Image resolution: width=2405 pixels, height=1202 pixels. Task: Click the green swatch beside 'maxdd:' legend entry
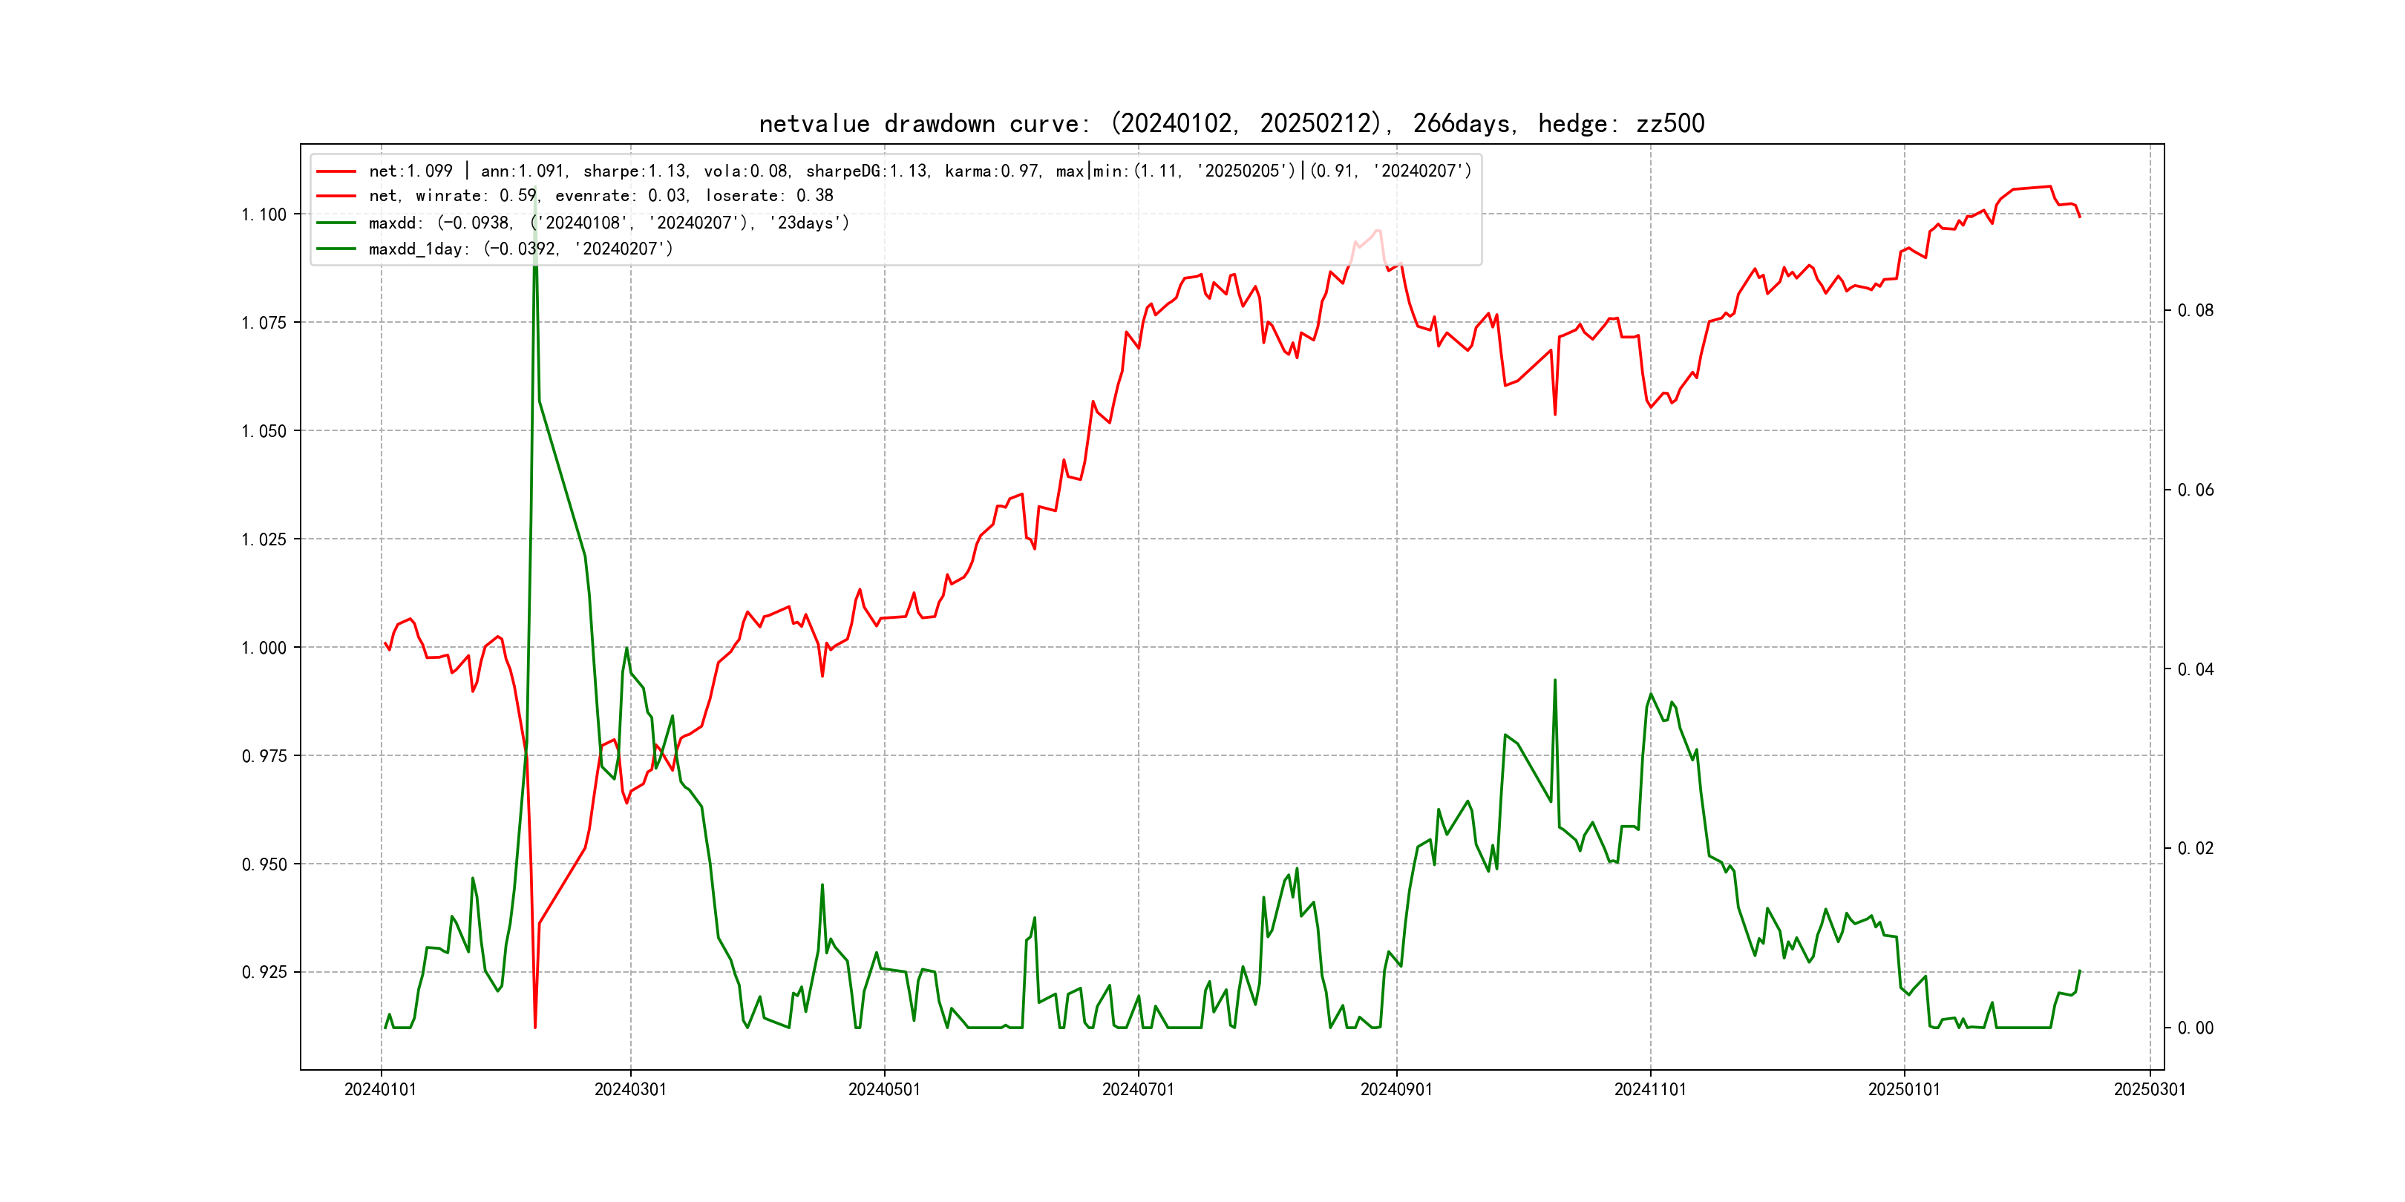336,223
